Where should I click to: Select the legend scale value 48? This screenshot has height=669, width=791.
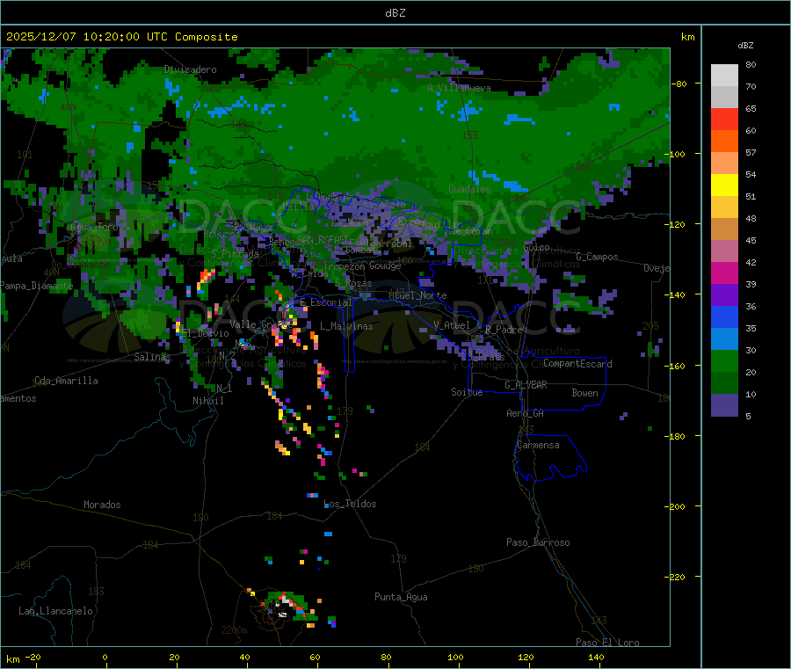pos(751,219)
